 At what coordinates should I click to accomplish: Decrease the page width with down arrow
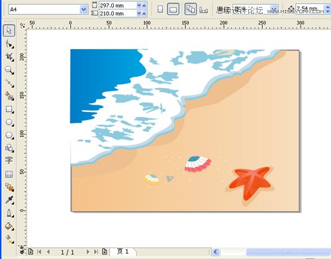click(x=139, y=5)
